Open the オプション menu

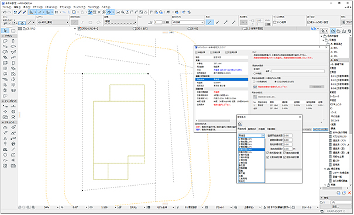(x=65, y=7)
